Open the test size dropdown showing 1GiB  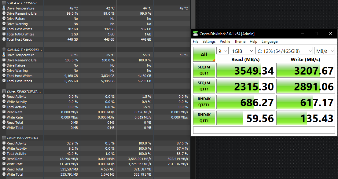[x=242, y=51]
